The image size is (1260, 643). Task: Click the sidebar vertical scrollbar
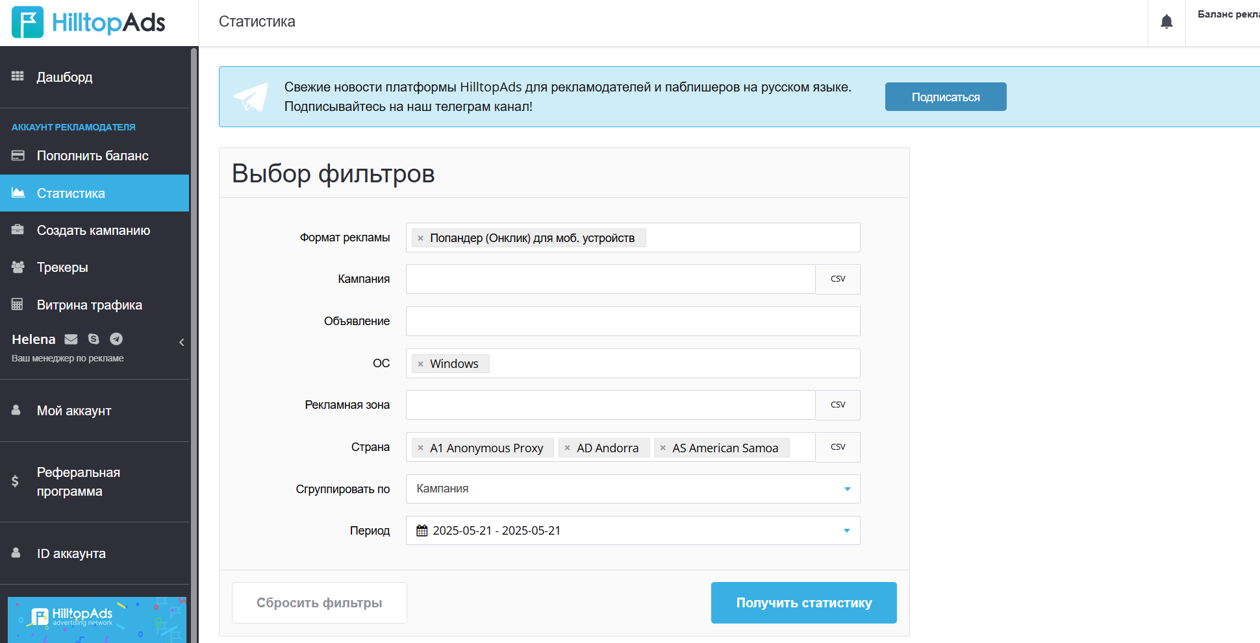pyautogui.click(x=194, y=344)
